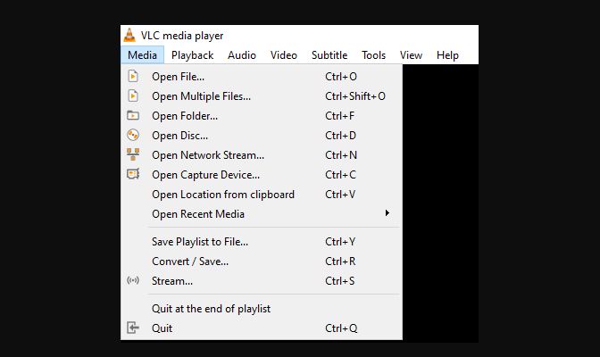The image size is (600, 357).
Task: Click the network stream icon
Action: coord(133,154)
